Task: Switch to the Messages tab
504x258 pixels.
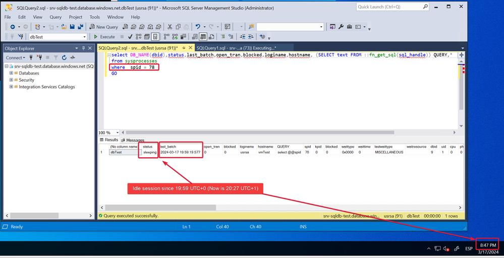Action: click(x=133, y=140)
